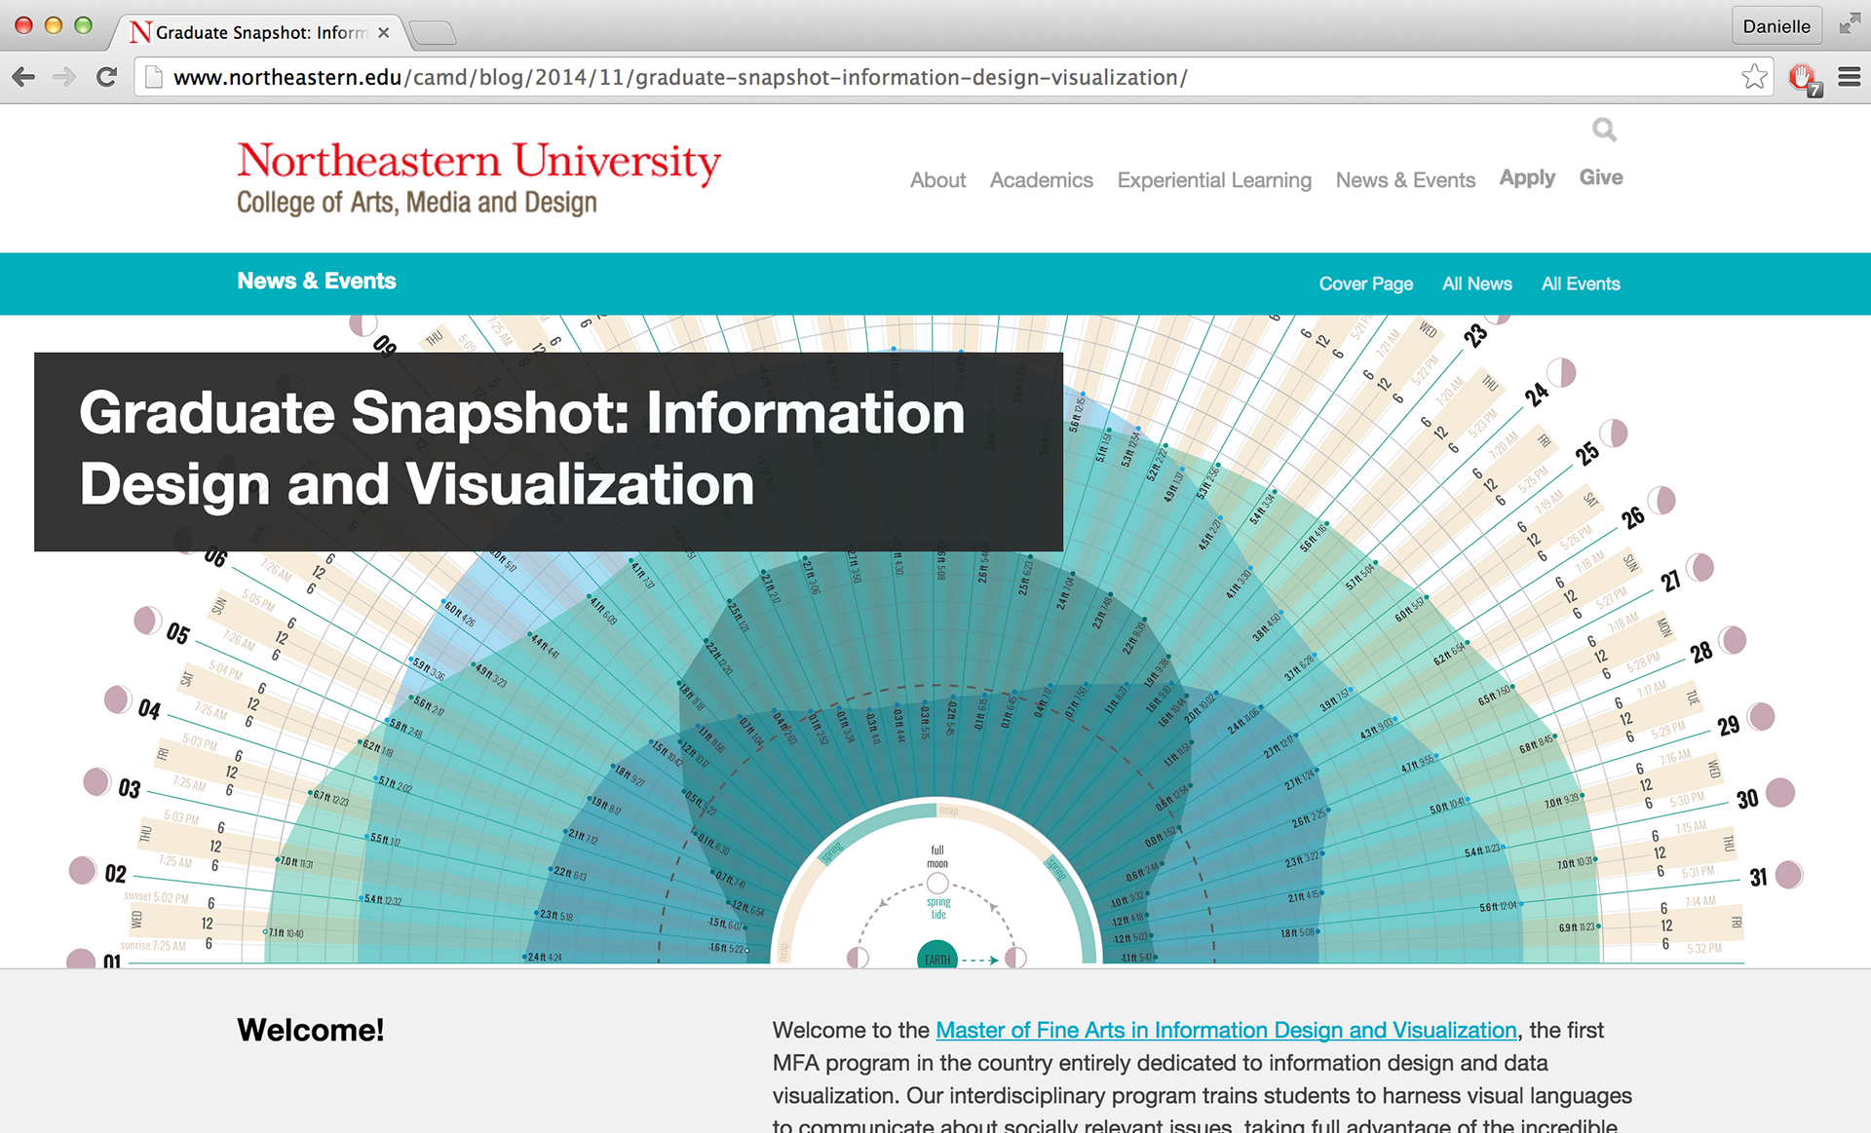Image resolution: width=1871 pixels, height=1133 pixels.
Task: Click the browser forward arrow
Action: pyautogui.click(x=64, y=77)
